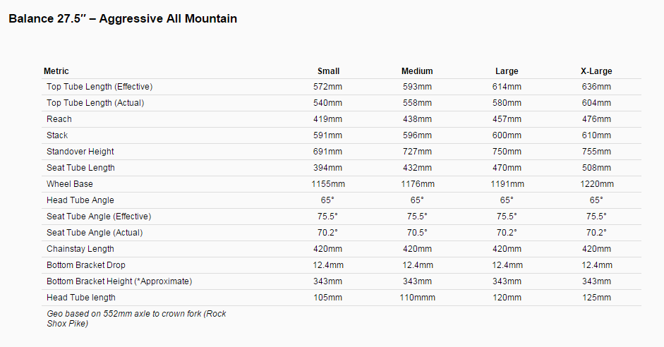This screenshot has height=347, width=664.
Task: Click the Large size column header
Action: [x=507, y=71]
